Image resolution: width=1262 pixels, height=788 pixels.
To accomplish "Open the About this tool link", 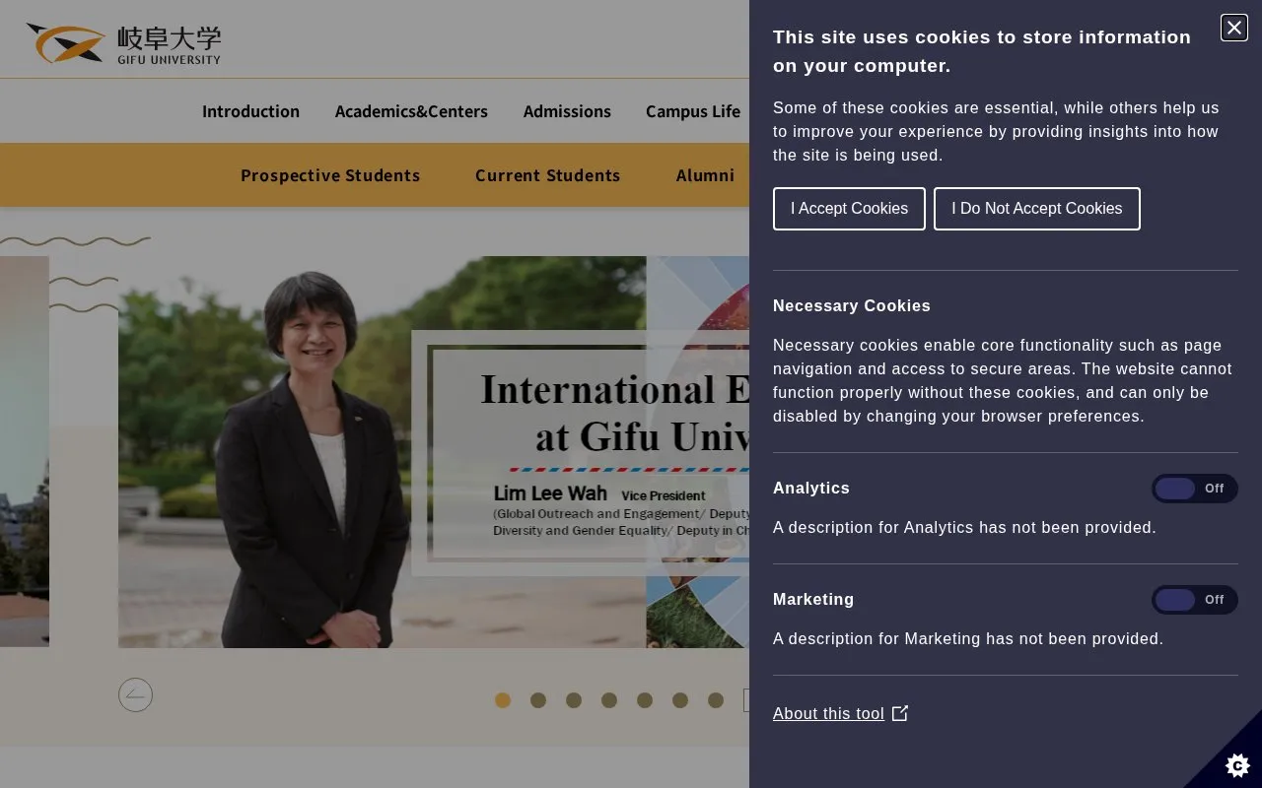I will (828, 713).
